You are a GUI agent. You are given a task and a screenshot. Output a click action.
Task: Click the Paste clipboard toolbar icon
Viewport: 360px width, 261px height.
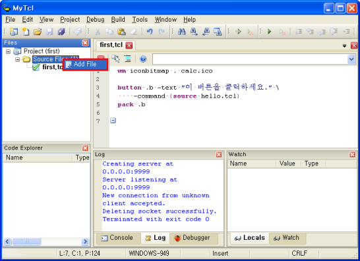[121, 32]
